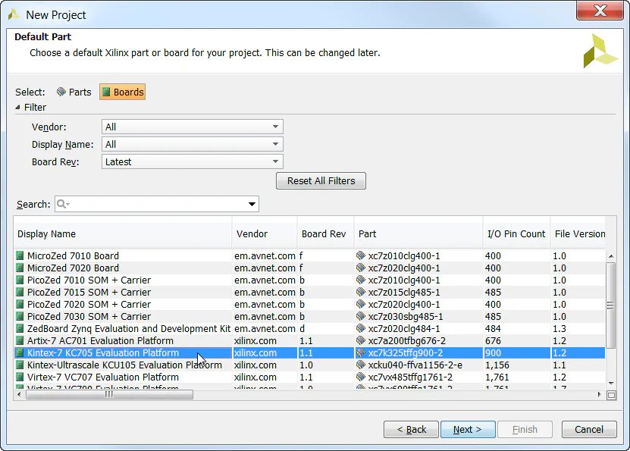Click the board icon beside Artix-7 AC701

pyautogui.click(x=19, y=340)
